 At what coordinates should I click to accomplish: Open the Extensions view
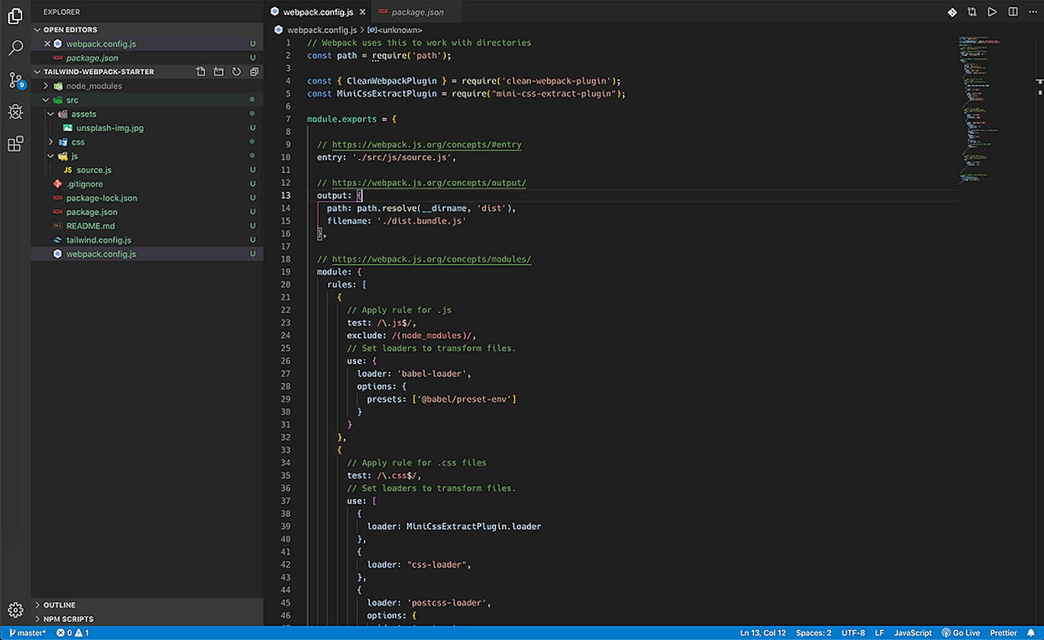point(16,143)
